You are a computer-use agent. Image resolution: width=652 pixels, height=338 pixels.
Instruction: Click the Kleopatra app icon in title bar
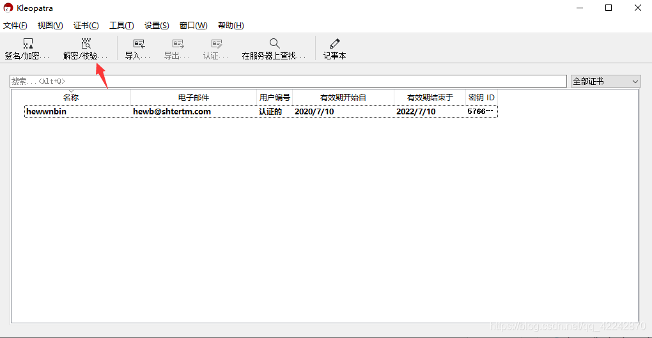click(x=8, y=8)
